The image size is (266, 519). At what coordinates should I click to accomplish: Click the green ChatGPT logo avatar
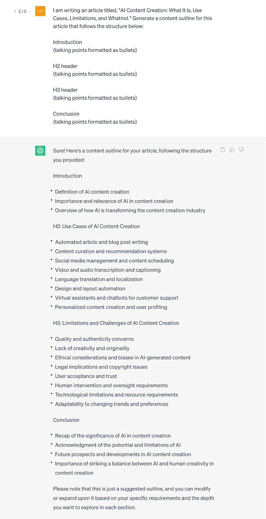pyautogui.click(x=40, y=151)
